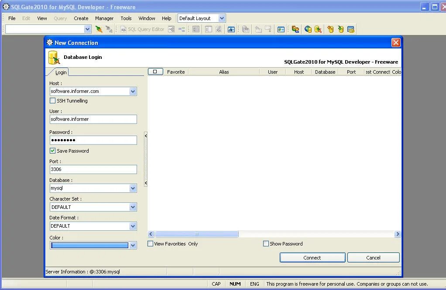
Task: Click the green tree-structure toolbar icon
Action: pyautogui.click(x=182, y=29)
